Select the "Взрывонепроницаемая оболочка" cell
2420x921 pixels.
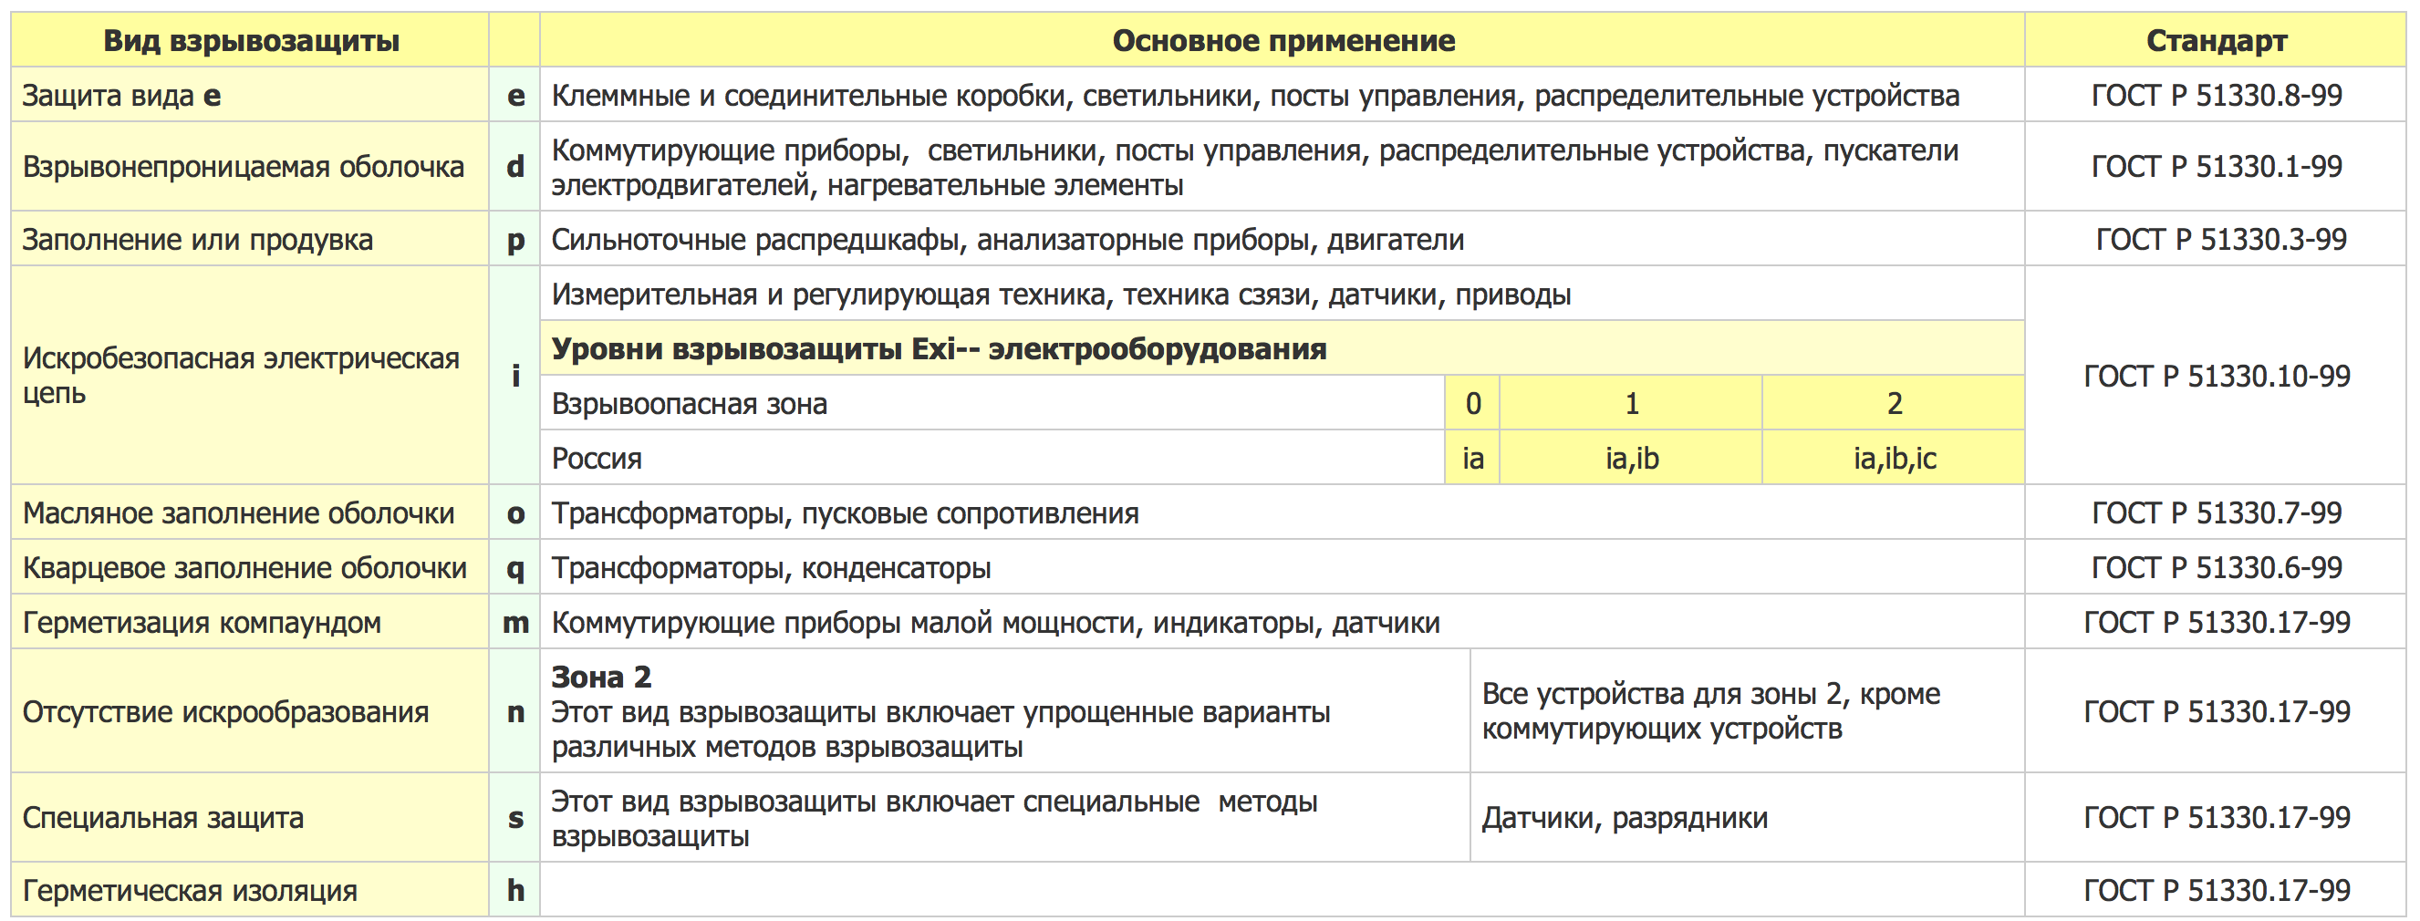pyautogui.click(x=244, y=166)
